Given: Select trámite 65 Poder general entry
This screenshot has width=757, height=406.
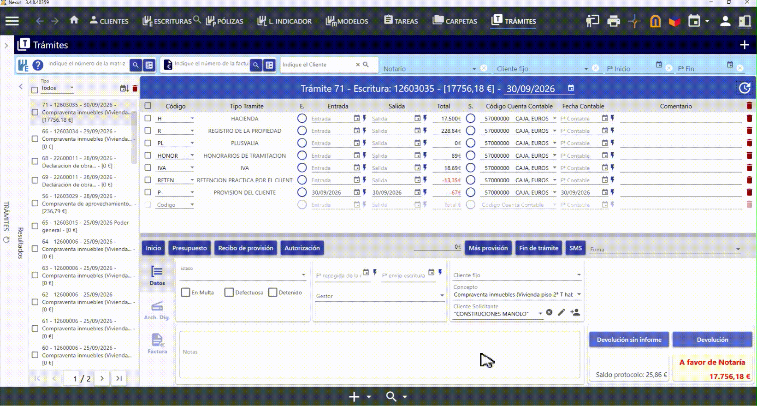Looking at the screenshot, I should [x=86, y=226].
